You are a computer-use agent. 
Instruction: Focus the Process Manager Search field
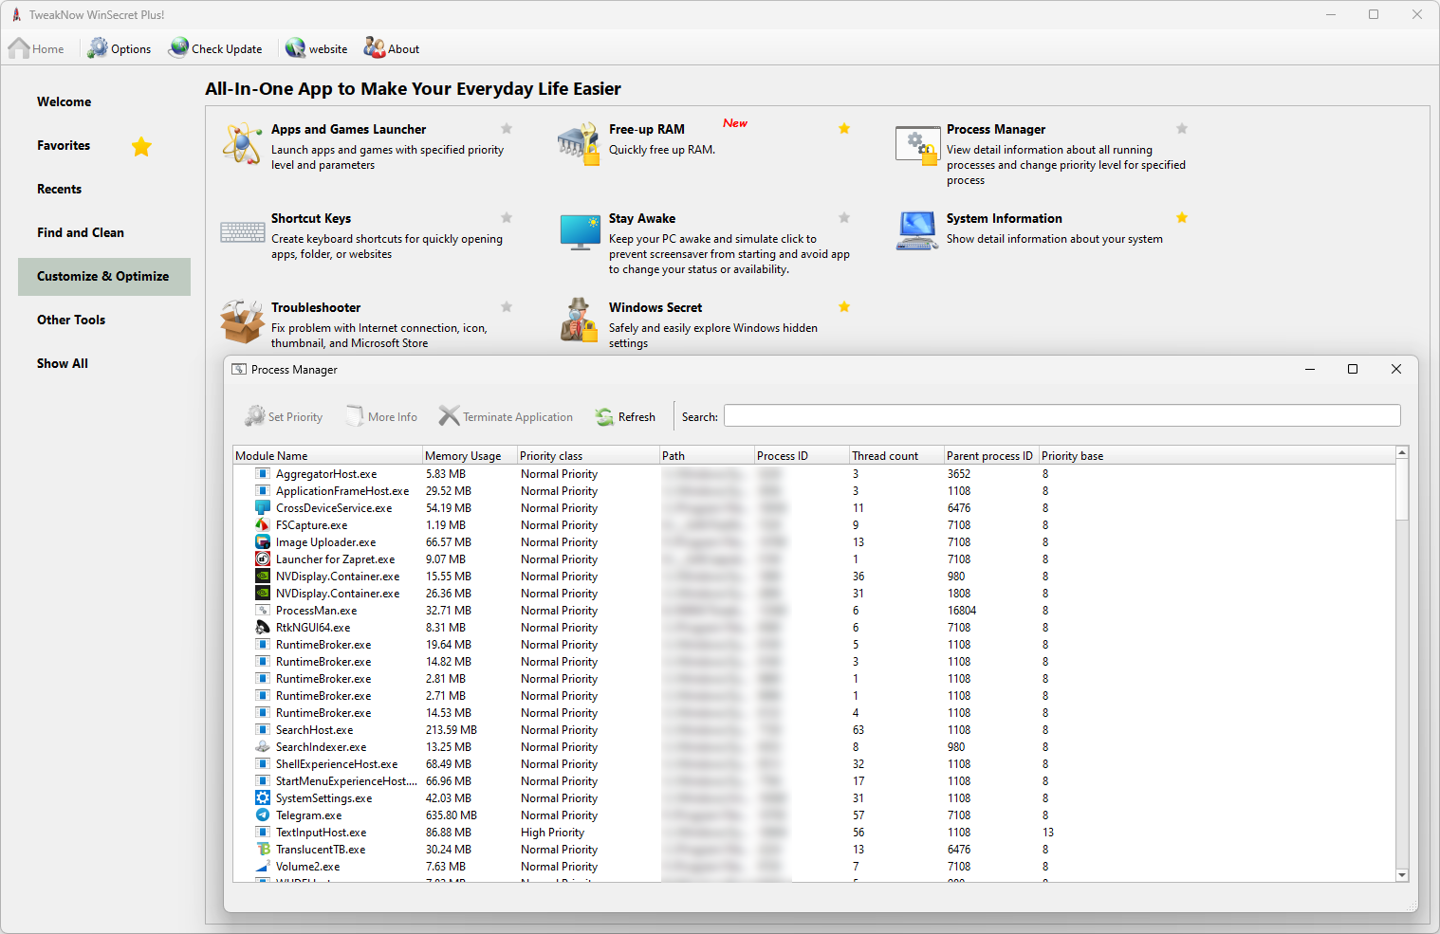(1062, 416)
